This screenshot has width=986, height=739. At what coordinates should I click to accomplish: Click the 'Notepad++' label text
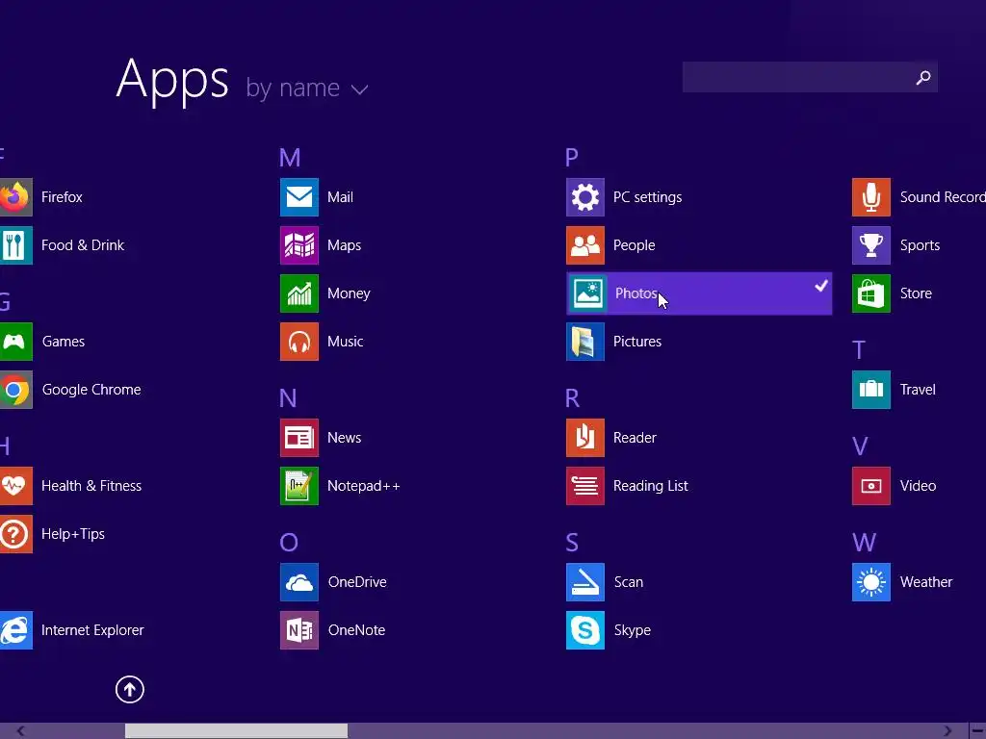point(363,486)
